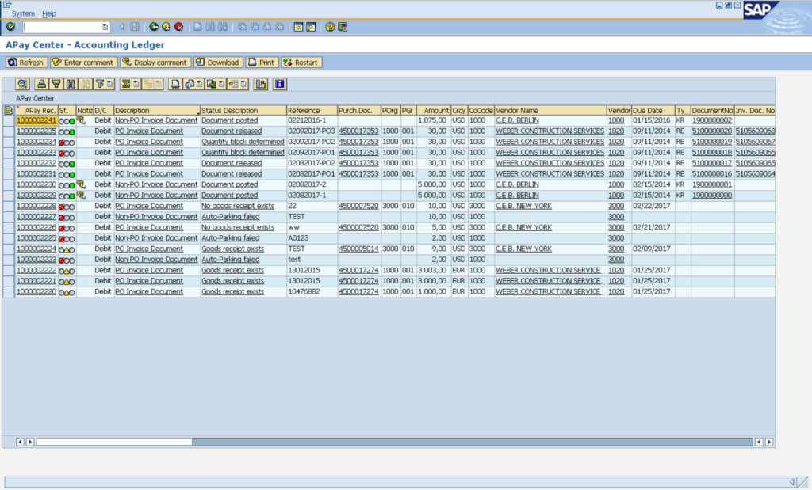The image size is (812, 490).
Task: Click the blue Information icon
Action: (279, 84)
